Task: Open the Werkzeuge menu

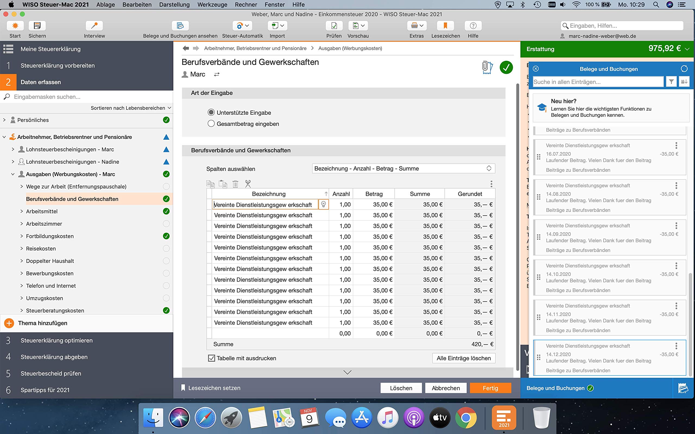Action: [212, 5]
